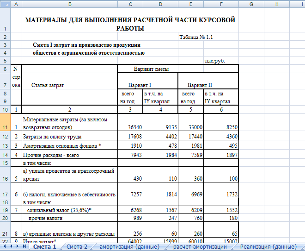
Task: Go to first sheet tab arrow
Action: click(x=4, y=246)
